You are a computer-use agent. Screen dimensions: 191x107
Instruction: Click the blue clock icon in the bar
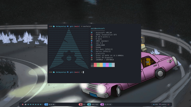coord(46,104)
